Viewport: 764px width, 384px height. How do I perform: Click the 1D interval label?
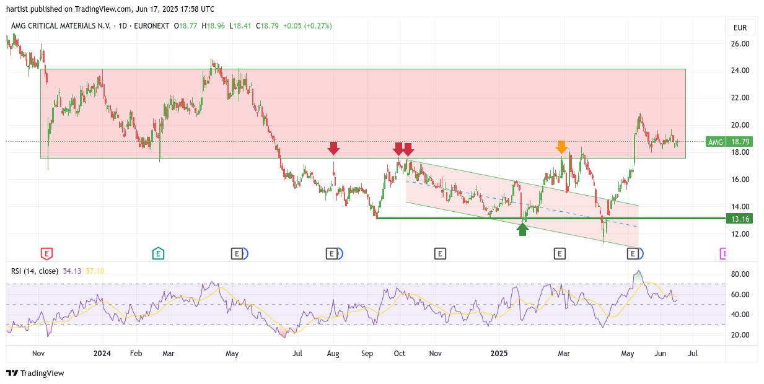pos(123,26)
